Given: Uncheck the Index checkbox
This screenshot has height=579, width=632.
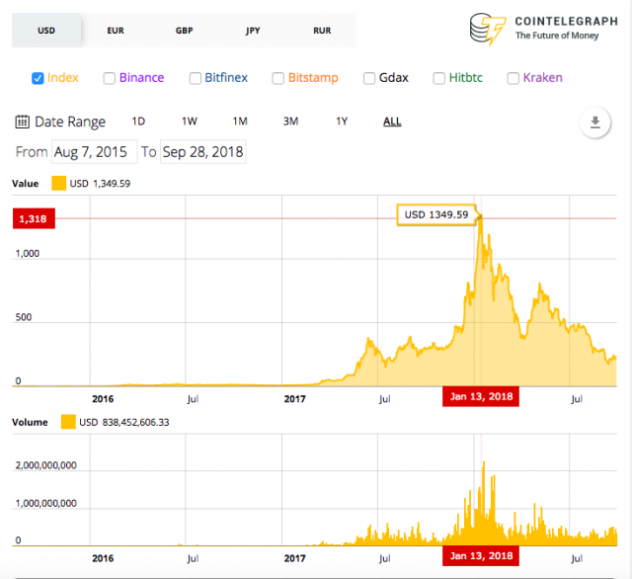Looking at the screenshot, I should pyautogui.click(x=38, y=78).
